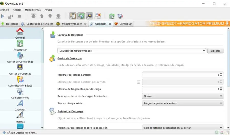
Task: Click the first status bar icon at bottom right
Action: [217, 132]
